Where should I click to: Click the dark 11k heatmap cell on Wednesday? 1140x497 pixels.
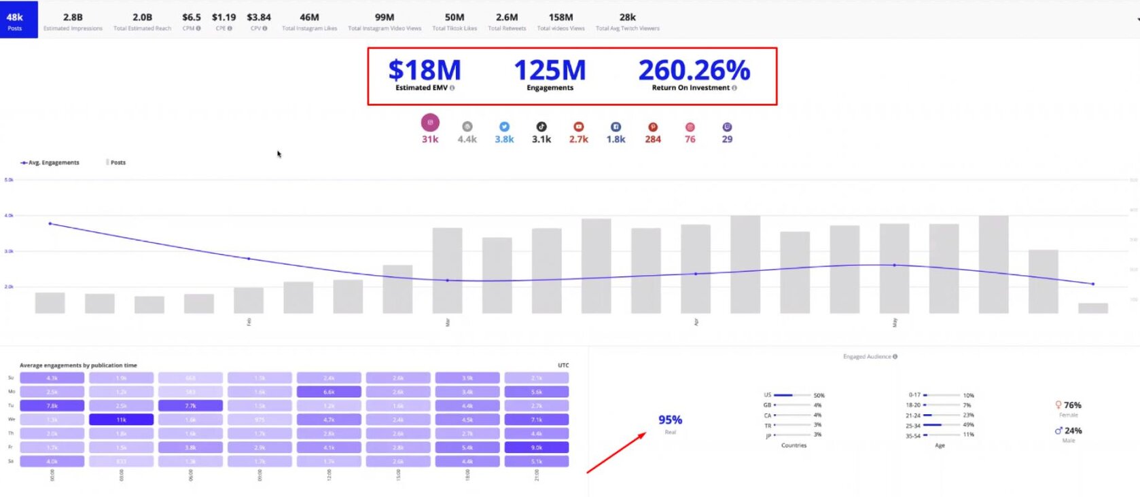[x=121, y=420]
